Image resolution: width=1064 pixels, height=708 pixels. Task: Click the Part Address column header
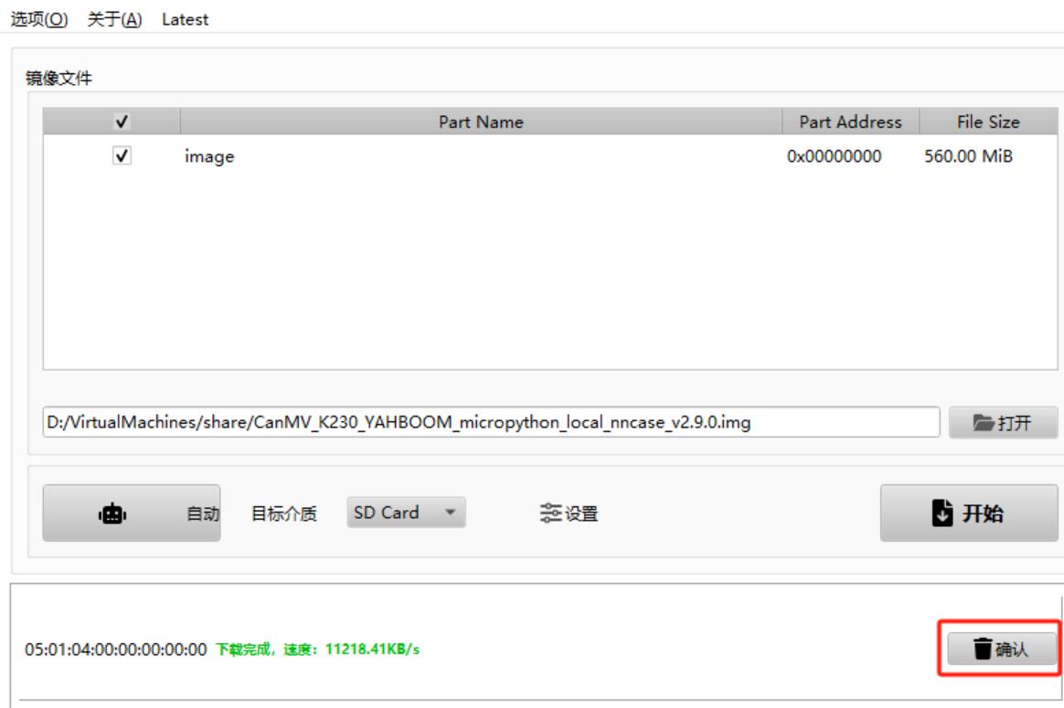pyautogui.click(x=850, y=122)
